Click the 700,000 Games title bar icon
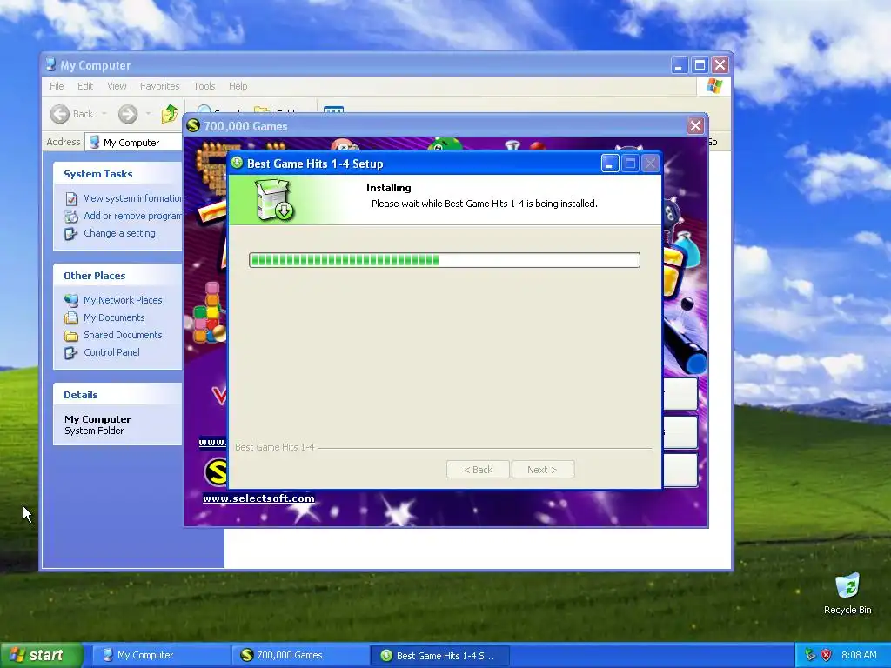Image resolution: width=891 pixels, height=668 pixels. (193, 125)
